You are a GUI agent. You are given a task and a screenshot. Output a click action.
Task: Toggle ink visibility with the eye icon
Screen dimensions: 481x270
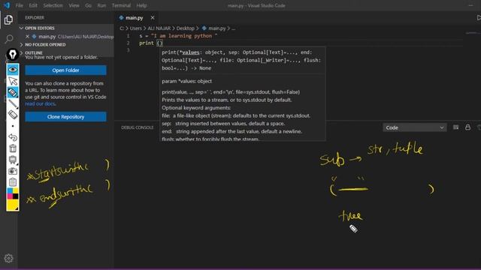[13, 70]
